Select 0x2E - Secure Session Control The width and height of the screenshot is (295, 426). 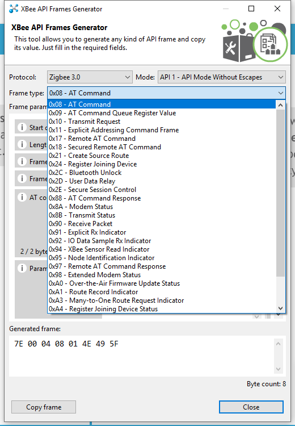162,190
